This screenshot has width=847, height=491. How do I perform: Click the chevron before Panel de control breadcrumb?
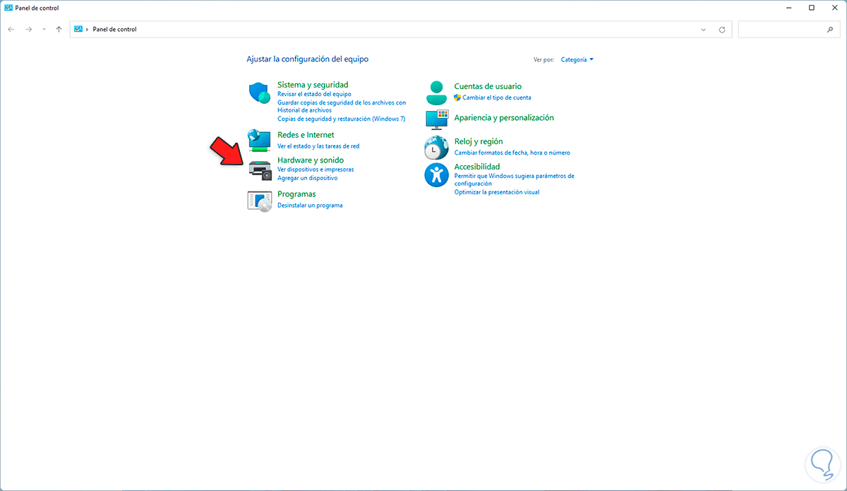[88, 30]
